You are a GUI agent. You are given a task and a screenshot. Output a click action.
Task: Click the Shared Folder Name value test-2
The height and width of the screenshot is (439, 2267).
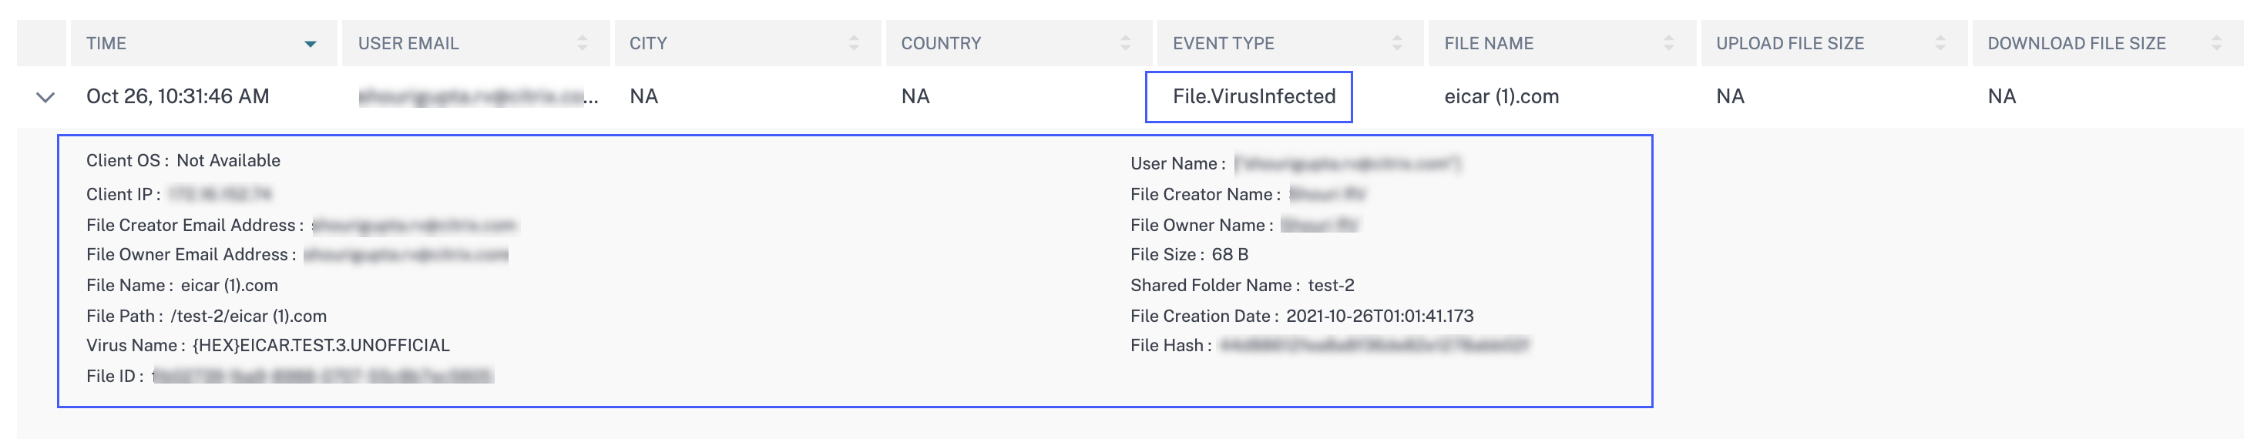(x=1331, y=285)
